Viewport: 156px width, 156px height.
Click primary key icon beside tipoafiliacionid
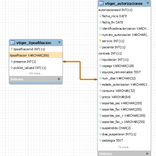point(11,49)
